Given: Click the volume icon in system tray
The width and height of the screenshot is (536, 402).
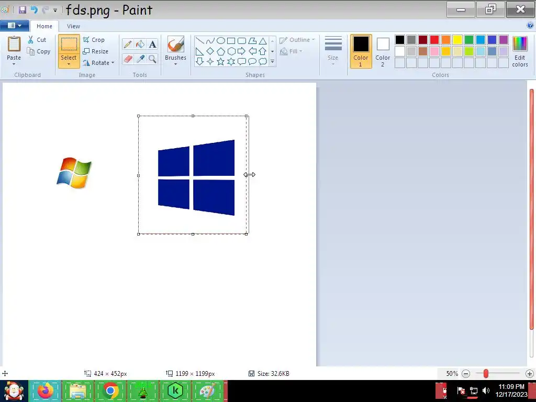Looking at the screenshot, I should 486,390.
